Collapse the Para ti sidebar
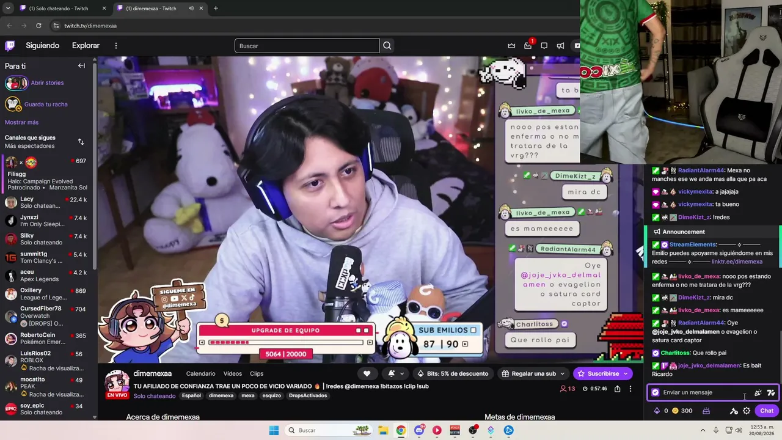The image size is (782, 440). click(x=81, y=65)
